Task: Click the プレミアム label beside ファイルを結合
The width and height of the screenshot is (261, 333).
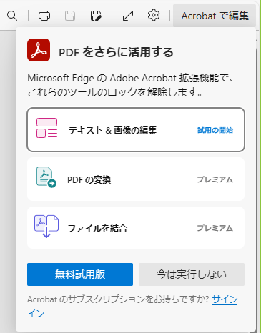Action: [x=215, y=228]
